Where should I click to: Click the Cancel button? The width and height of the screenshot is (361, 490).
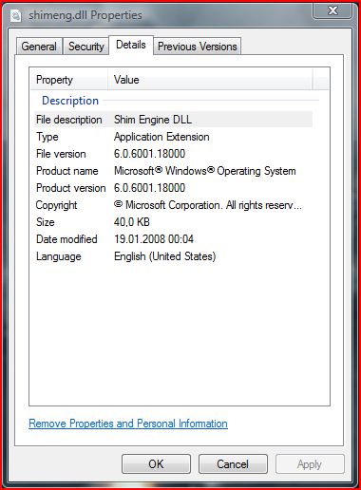pos(233,464)
